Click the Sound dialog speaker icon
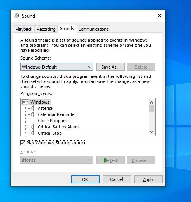The height and width of the screenshot is (202, 191). (x=17, y=16)
